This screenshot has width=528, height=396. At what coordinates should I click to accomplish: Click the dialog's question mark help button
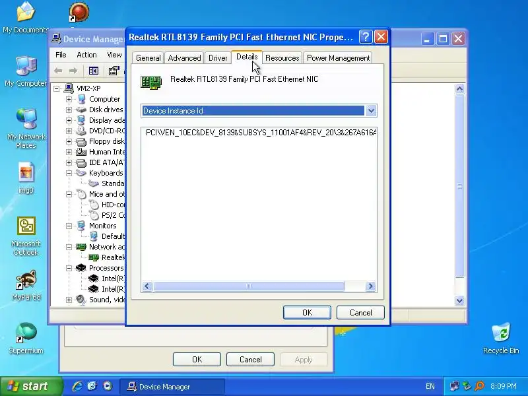click(x=366, y=37)
